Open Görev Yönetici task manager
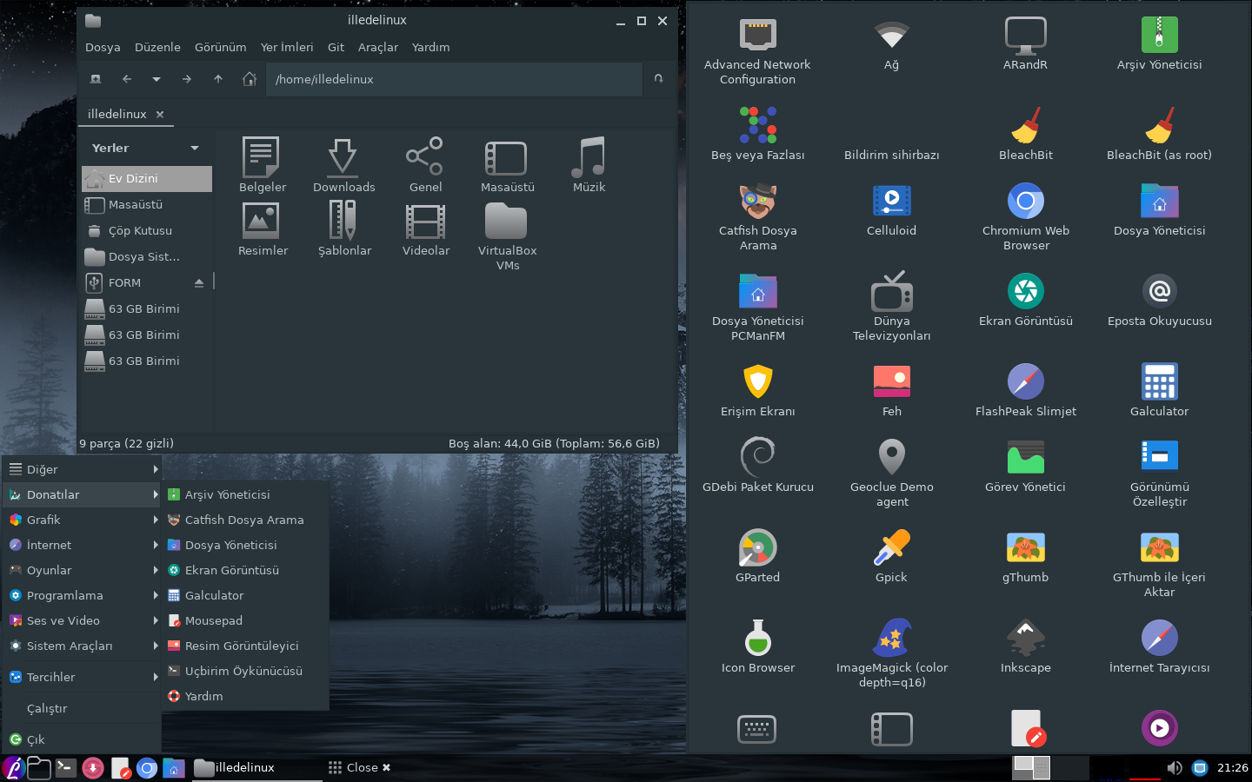The image size is (1252, 782). (x=1025, y=467)
